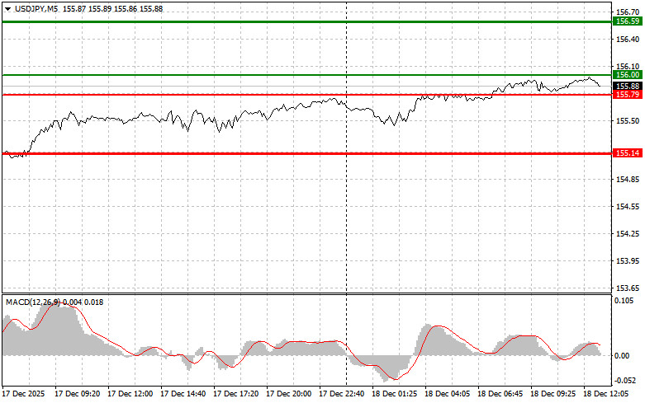Image resolution: width=645 pixels, height=403 pixels.
Task: Select the red horizontal line at 155.79
Action: [307, 95]
